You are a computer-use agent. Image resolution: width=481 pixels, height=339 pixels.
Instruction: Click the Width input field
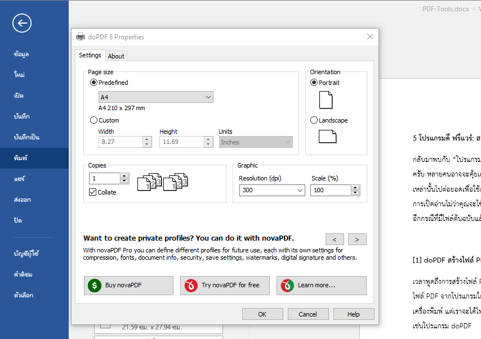click(x=121, y=142)
